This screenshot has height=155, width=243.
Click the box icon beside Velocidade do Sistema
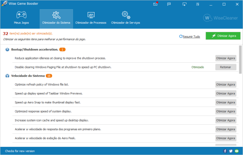point(7,76)
